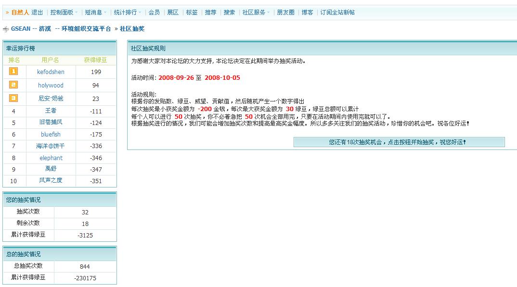Click the 您的抽奖情况 panel header

(60, 200)
